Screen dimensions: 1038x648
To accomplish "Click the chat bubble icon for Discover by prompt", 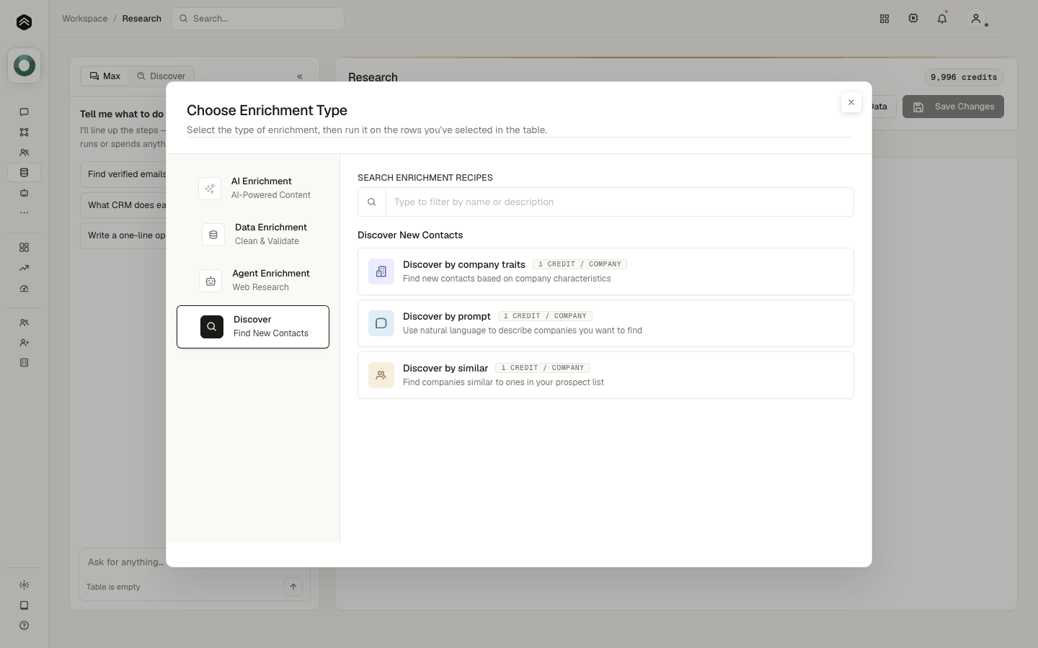I will pyautogui.click(x=381, y=323).
